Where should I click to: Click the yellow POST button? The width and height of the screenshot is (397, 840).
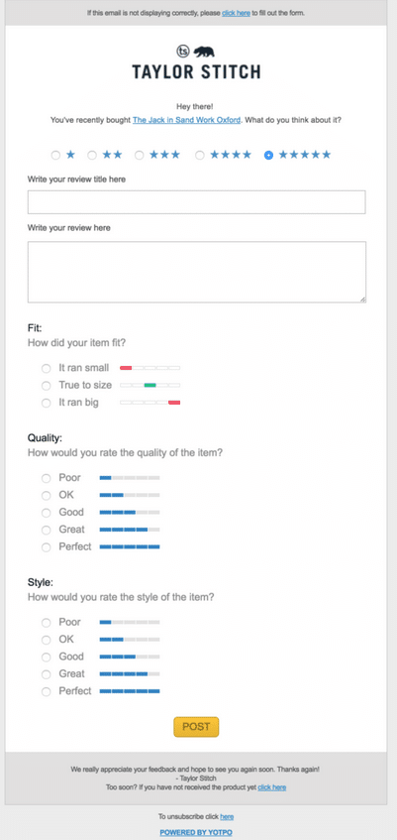point(196,727)
